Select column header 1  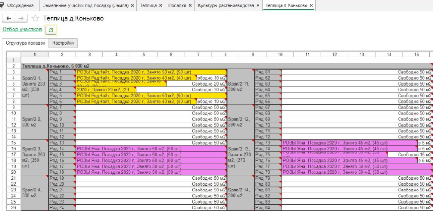[34, 55]
